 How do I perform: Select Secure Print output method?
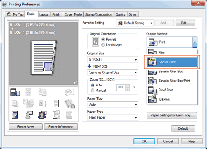point(172,62)
